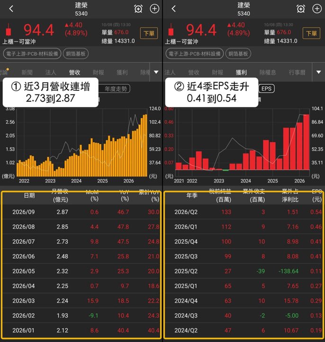The height and width of the screenshot is (342, 325).
Task: Open 銅箔基板 tag in right panel
Action: point(238,54)
